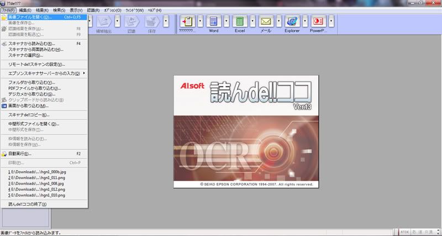
Task: Open dropdown arrow next to Explorer icon
Action: [x=305, y=22]
